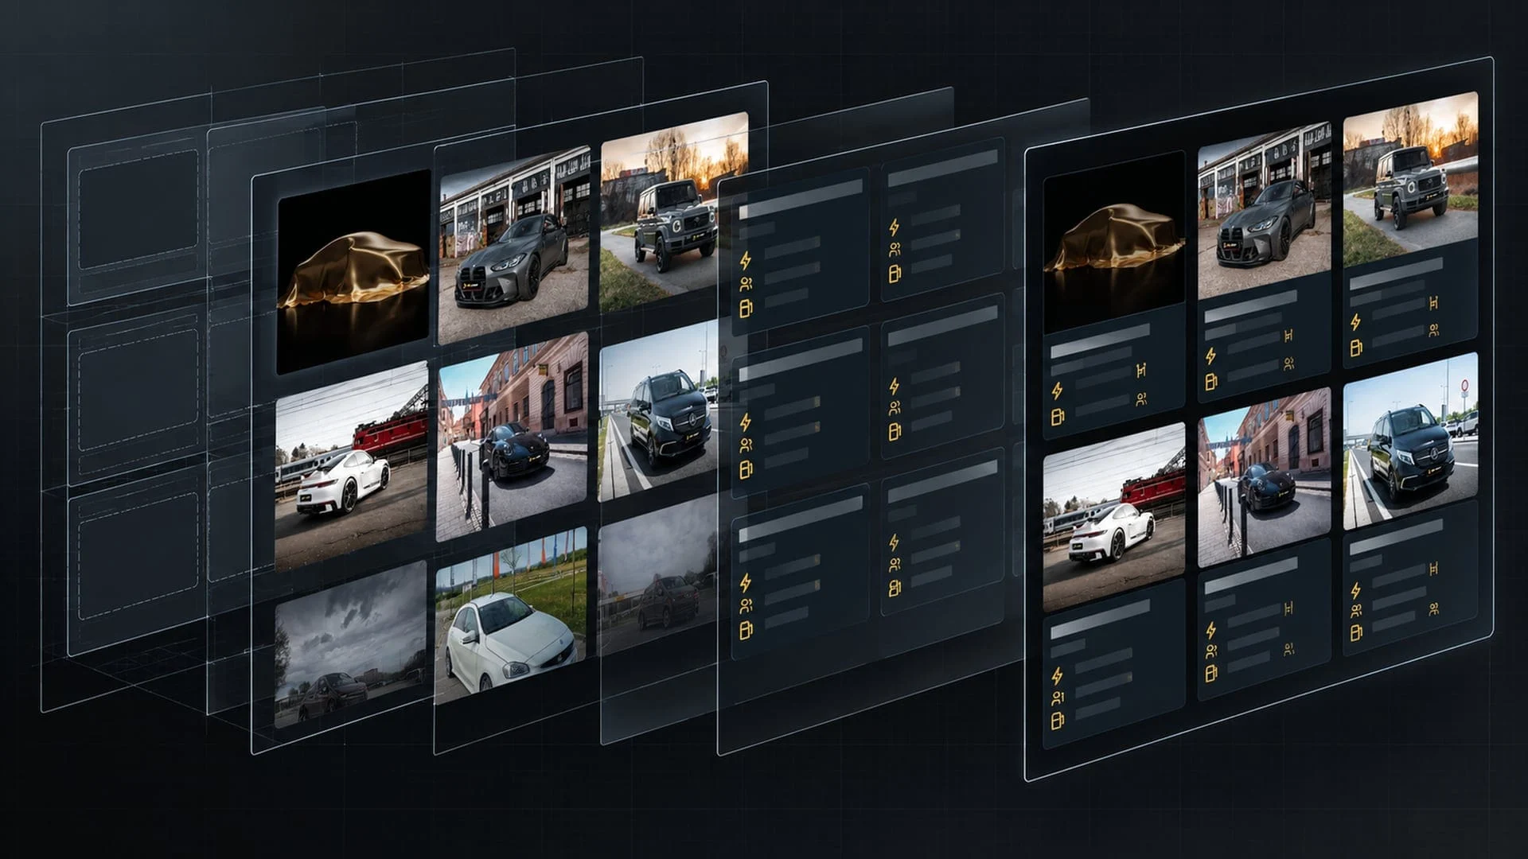
Task: Click the lightning icon in the G-Class card, right panel
Action: tap(1355, 323)
